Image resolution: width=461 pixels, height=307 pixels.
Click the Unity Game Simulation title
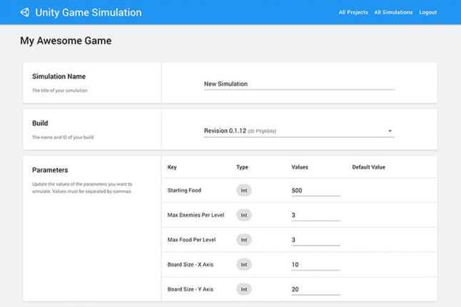pos(88,12)
